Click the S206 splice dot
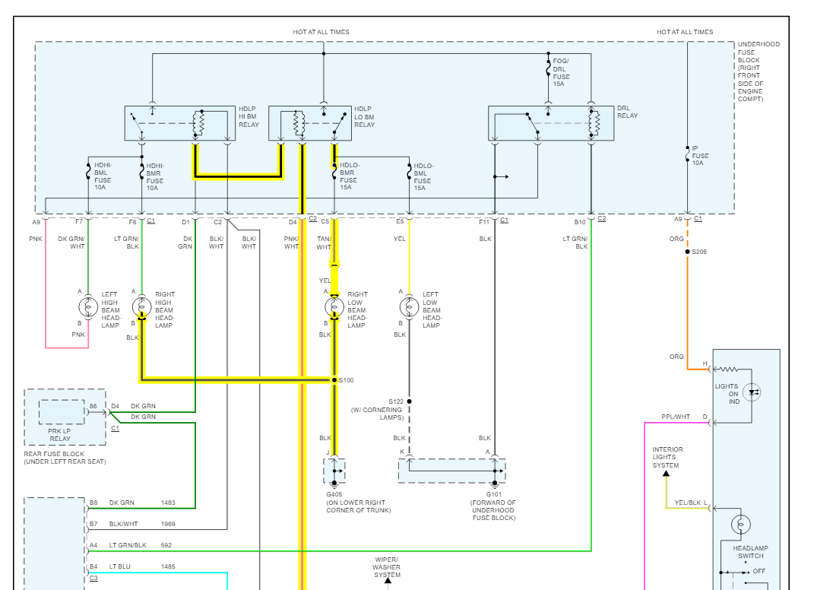This screenshot has width=814, height=590. point(687,252)
